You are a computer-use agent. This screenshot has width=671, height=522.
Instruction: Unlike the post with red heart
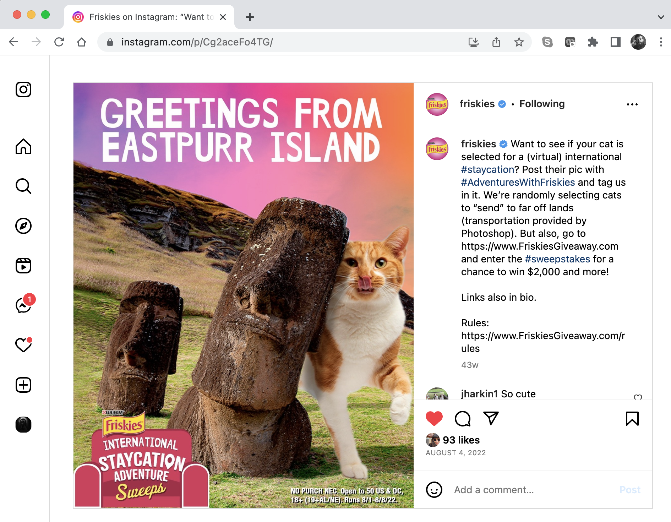tap(434, 419)
